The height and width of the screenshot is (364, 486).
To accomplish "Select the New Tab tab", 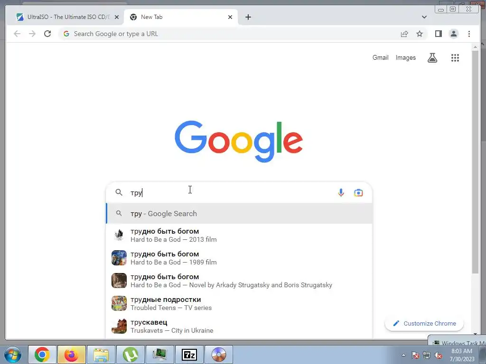I will click(181, 17).
